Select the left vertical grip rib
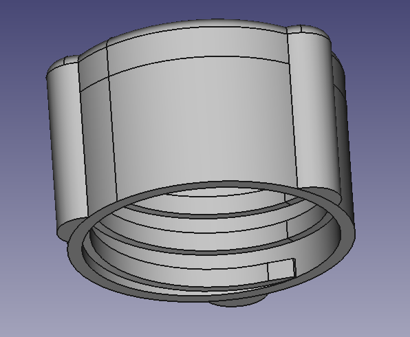 pos(68,146)
